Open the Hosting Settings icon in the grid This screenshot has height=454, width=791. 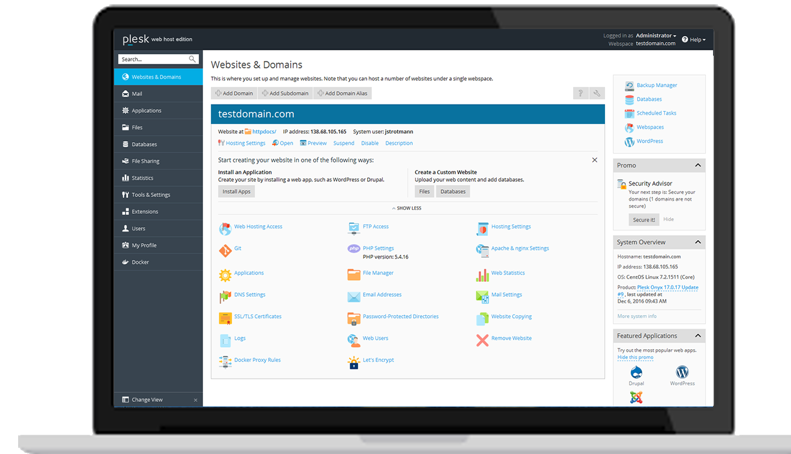(482, 229)
